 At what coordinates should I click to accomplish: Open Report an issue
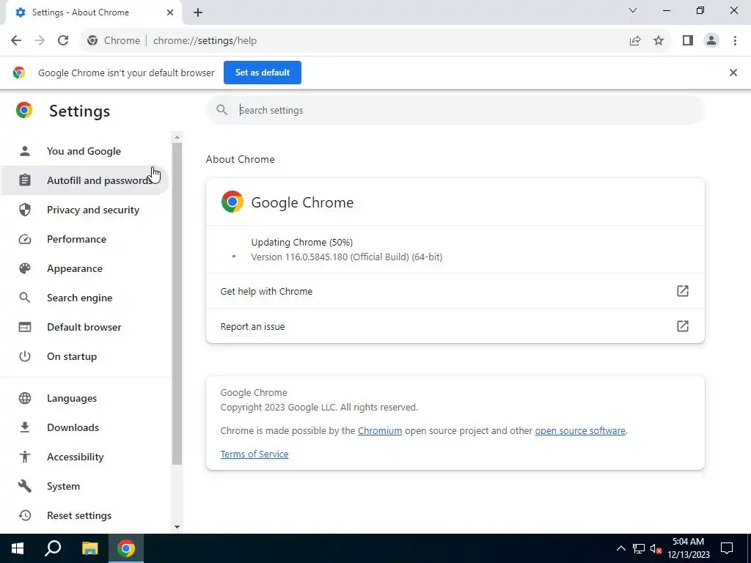coord(455,326)
